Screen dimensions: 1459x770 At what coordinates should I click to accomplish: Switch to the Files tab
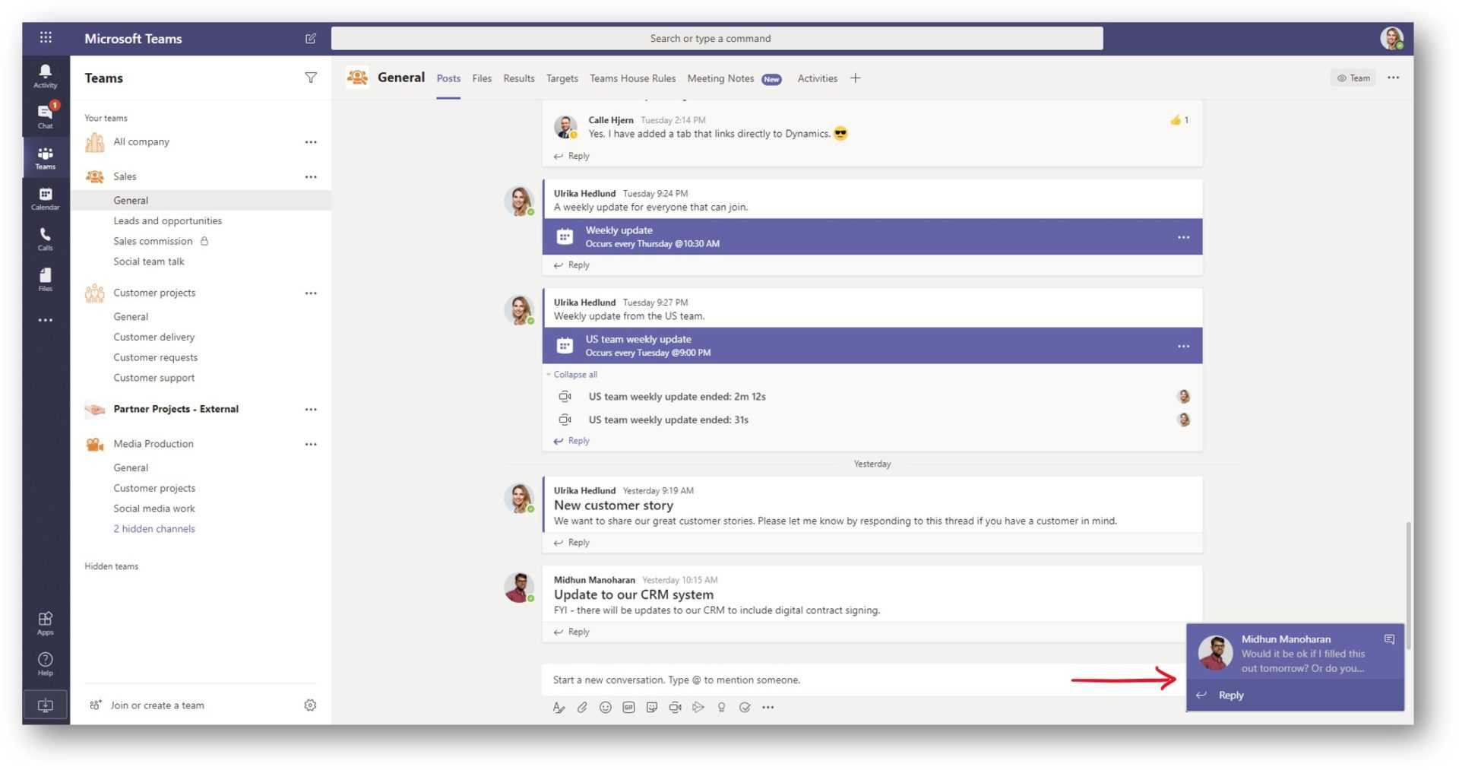pyautogui.click(x=482, y=78)
